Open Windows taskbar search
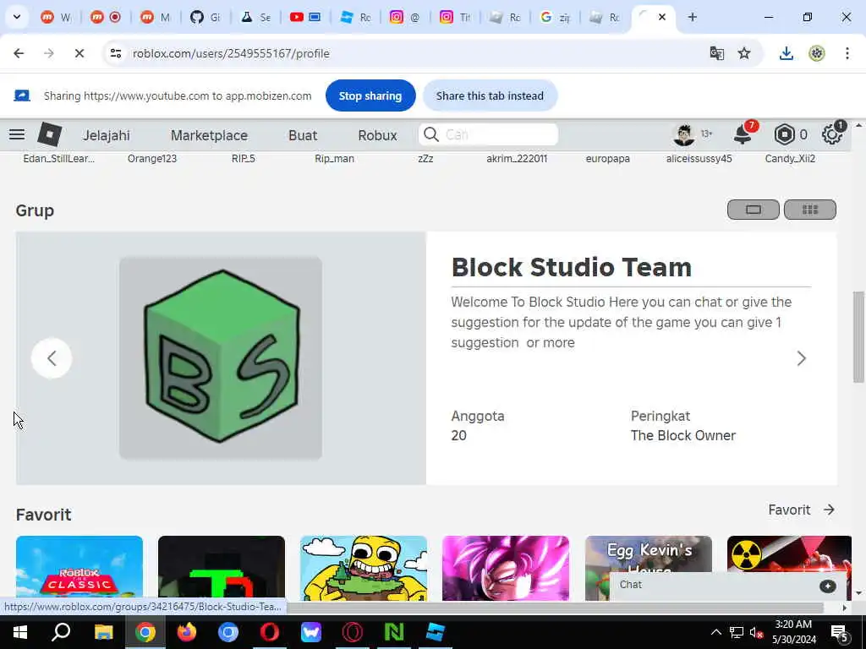866x649 pixels. tap(61, 632)
